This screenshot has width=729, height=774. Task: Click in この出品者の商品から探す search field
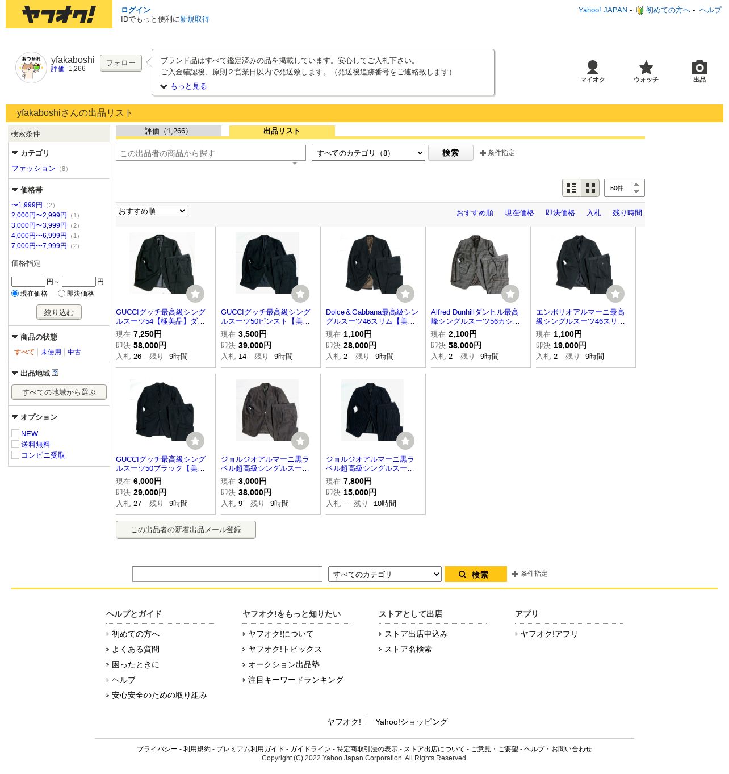pyautogui.click(x=211, y=153)
